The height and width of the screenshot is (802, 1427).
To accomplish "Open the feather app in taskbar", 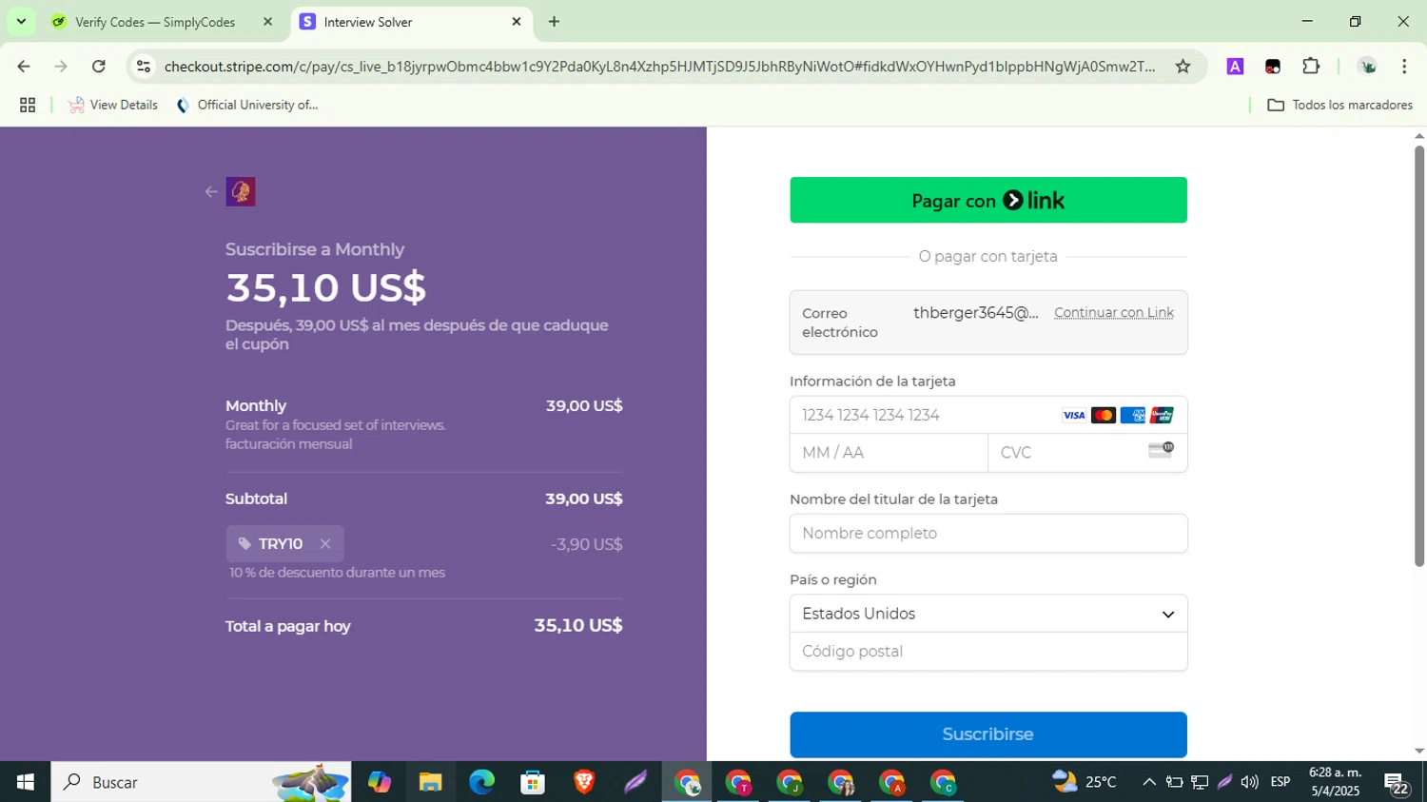I will pos(635,782).
